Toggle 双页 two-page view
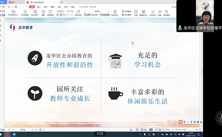Image resolution: width=222 pixels, height=137 pixels. [x=95, y=15]
